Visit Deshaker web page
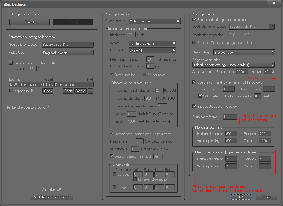This screenshot has width=283, height=206. [52, 197]
